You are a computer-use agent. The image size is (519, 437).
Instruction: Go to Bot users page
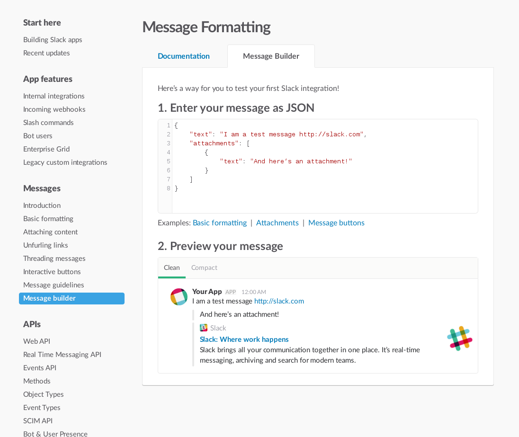[x=38, y=136]
